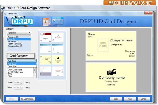The width and height of the screenshot is (158, 105).
Task: Click the DRPU logo in banner
Action: pyautogui.click(x=22, y=21)
